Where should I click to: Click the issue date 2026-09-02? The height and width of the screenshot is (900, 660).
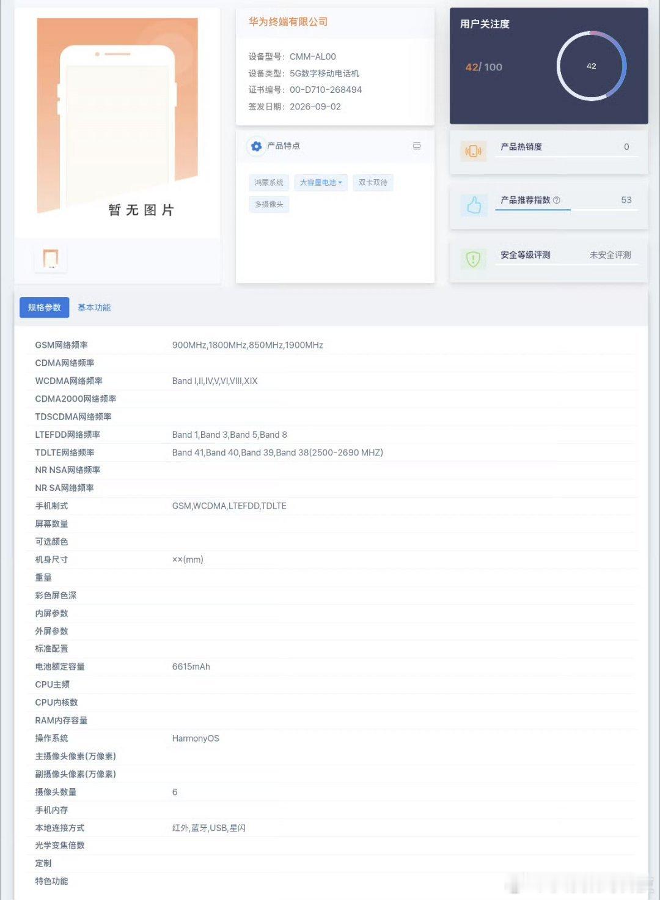[x=315, y=106]
